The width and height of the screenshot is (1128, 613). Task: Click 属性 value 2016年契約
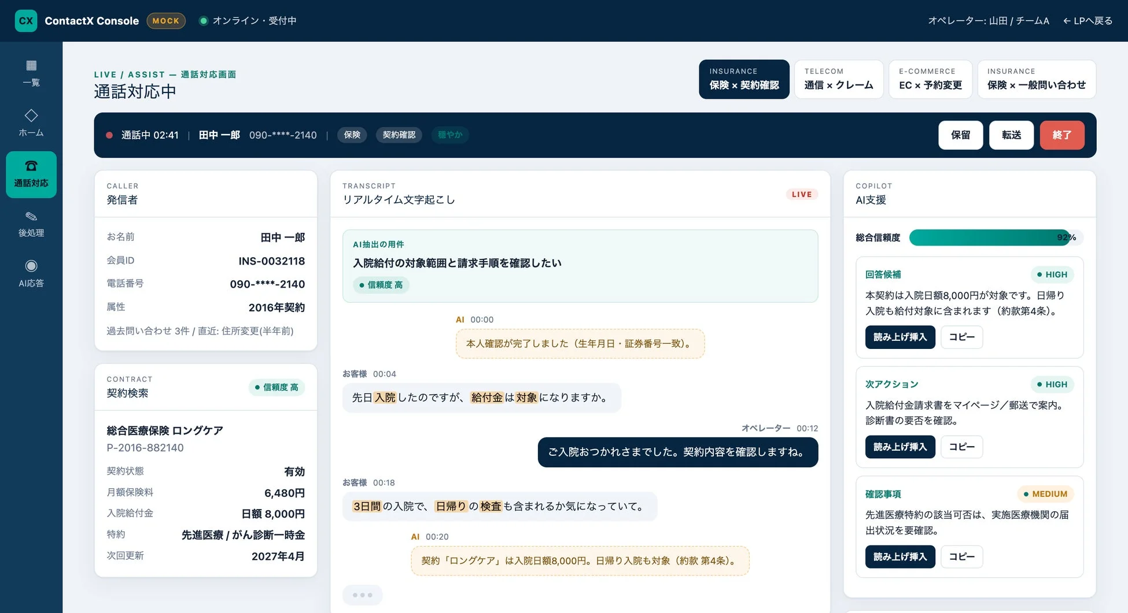point(277,307)
